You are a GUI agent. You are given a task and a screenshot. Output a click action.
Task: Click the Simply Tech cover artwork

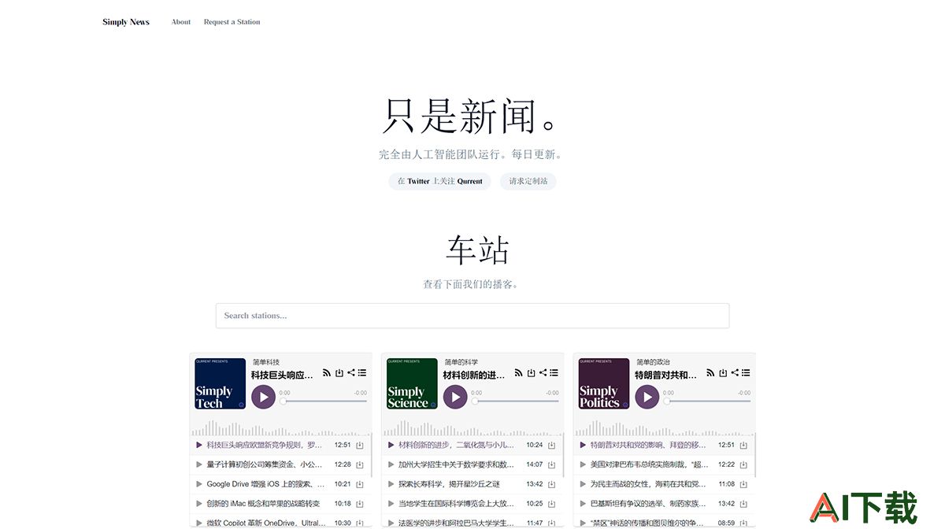(x=220, y=384)
